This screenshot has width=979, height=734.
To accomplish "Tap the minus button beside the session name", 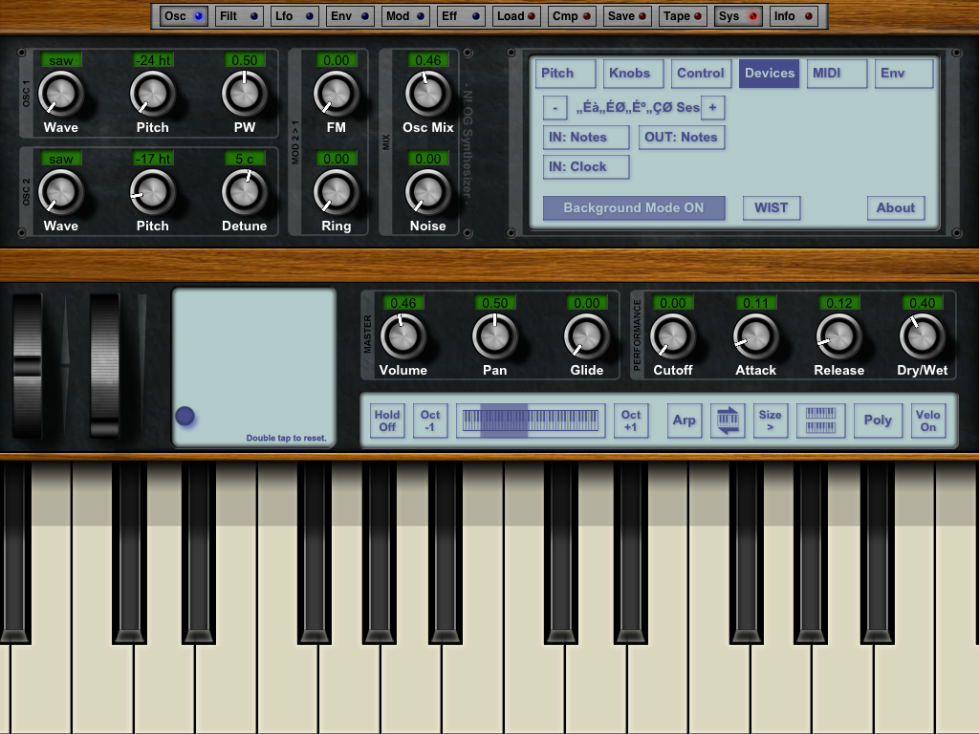I will coord(555,107).
